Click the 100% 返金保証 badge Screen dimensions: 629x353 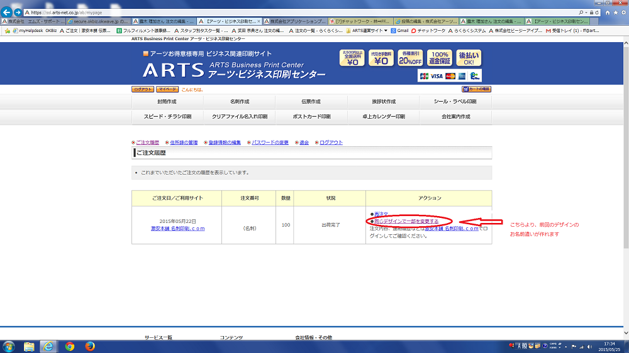pos(439,58)
